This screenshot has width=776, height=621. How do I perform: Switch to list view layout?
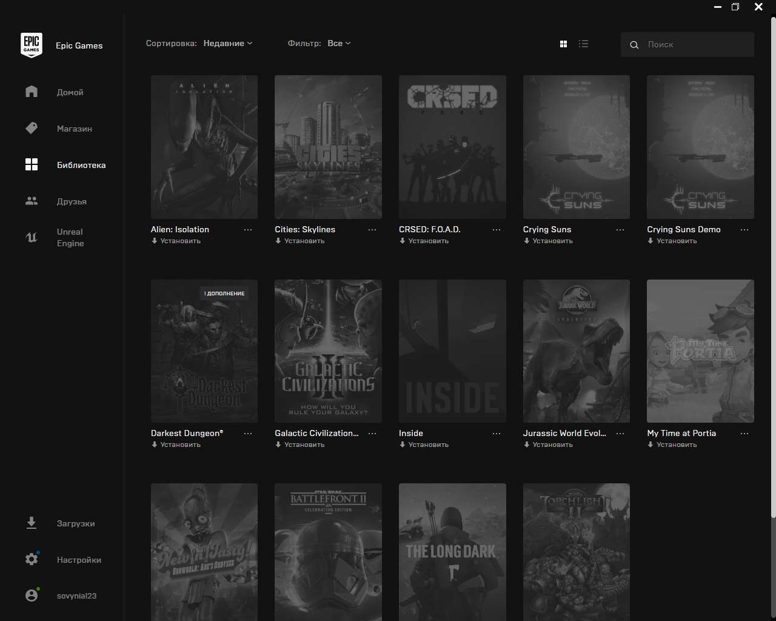coord(583,44)
